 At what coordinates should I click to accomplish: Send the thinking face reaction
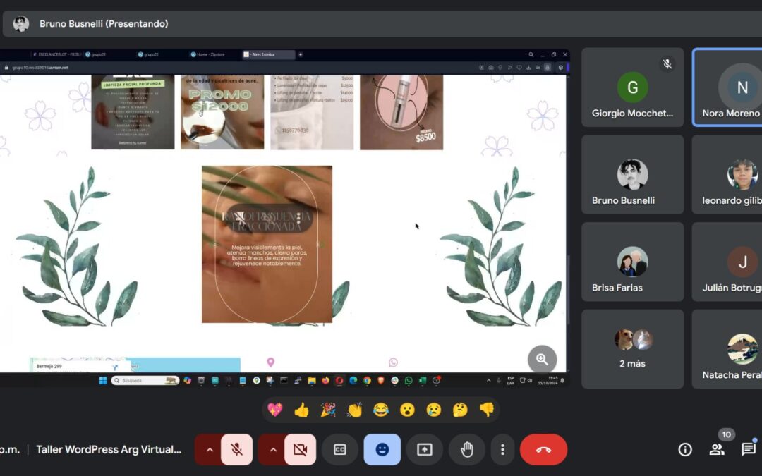(x=460, y=410)
